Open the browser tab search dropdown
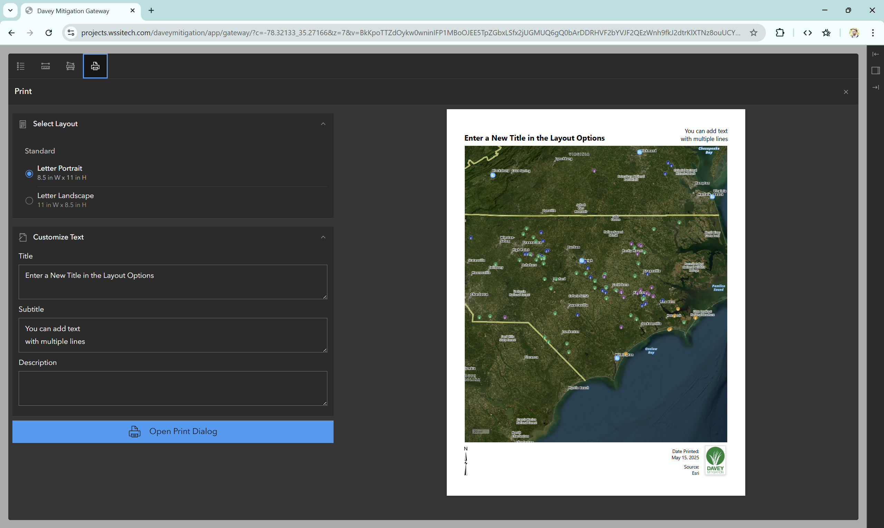Screen dimensions: 884x528 pyautogui.click(x=10, y=11)
